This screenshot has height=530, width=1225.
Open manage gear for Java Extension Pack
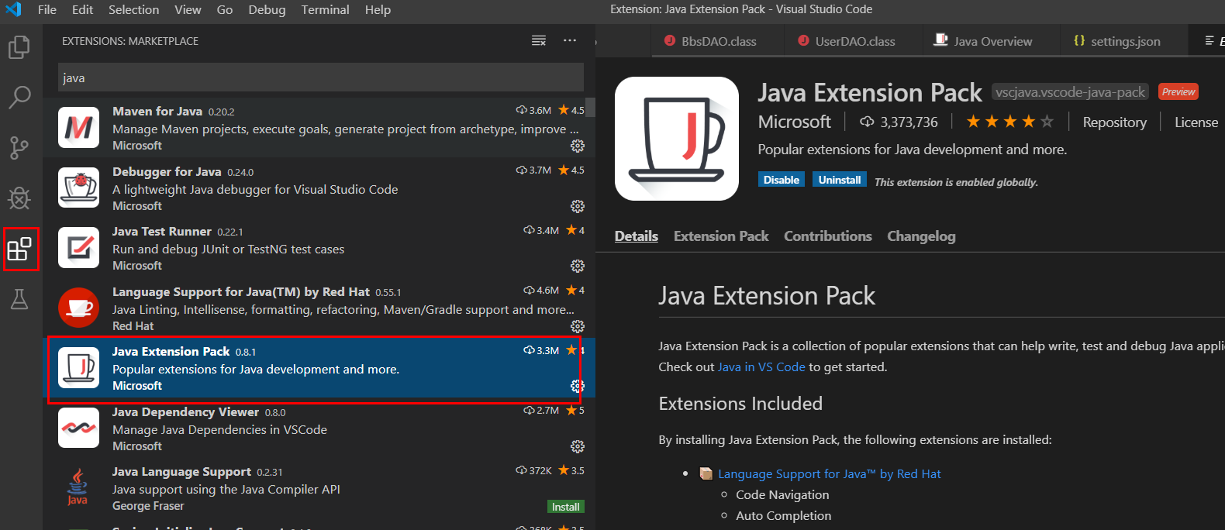pos(578,386)
